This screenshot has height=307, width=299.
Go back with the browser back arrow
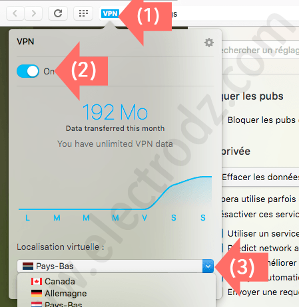tap(15, 13)
